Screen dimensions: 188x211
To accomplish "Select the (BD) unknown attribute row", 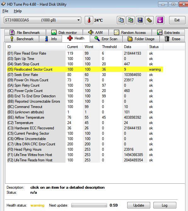I will [85, 112].
